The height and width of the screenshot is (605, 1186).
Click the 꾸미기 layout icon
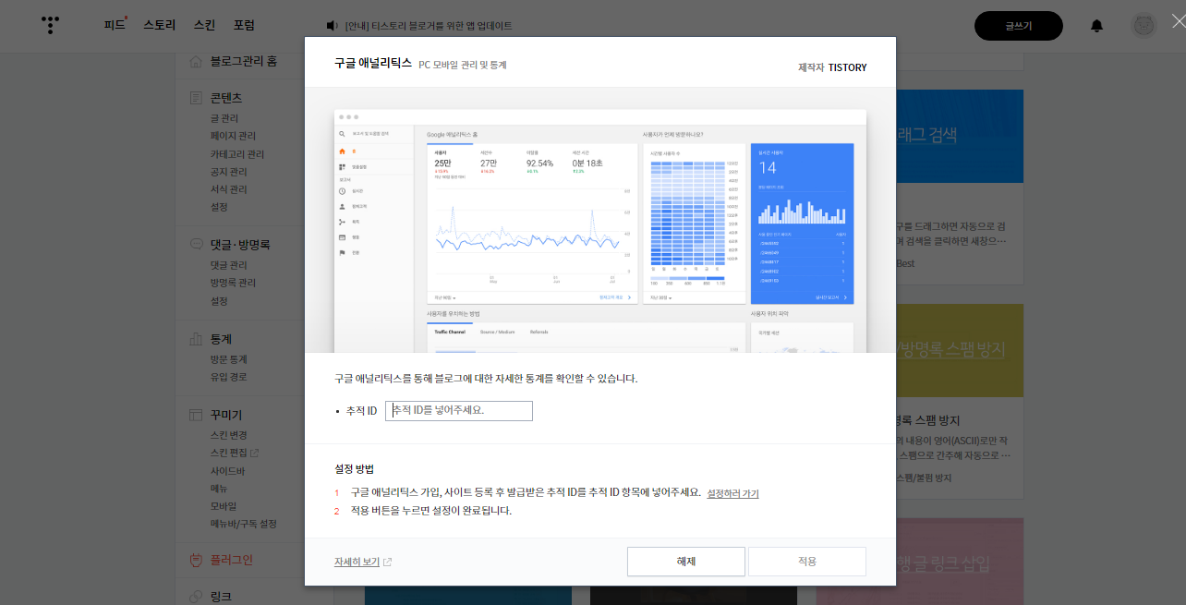[196, 415]
